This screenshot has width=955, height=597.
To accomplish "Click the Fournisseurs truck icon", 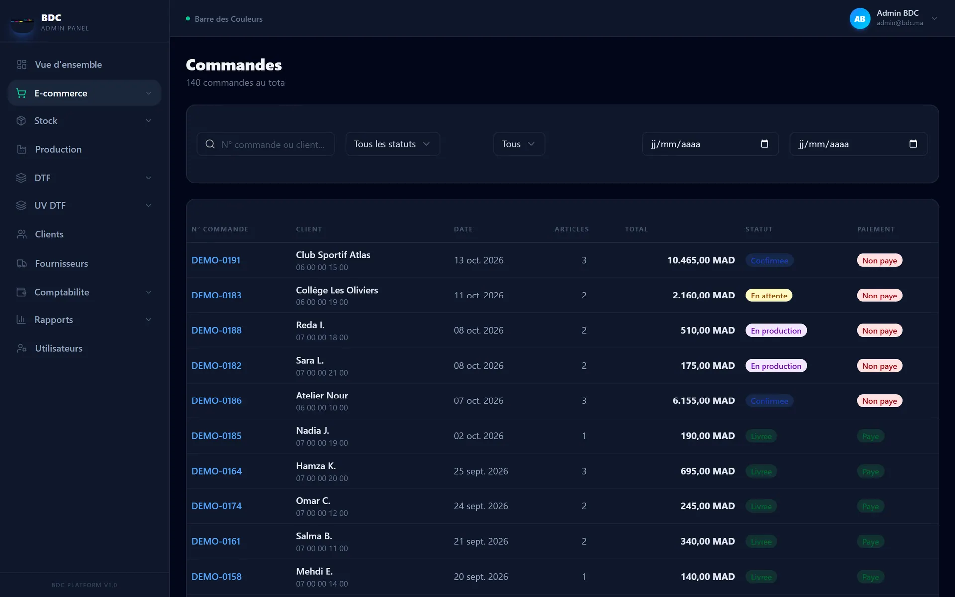I will point(22,263).
